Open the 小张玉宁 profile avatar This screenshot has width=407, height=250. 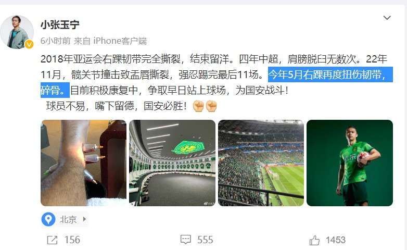point(17,32)
